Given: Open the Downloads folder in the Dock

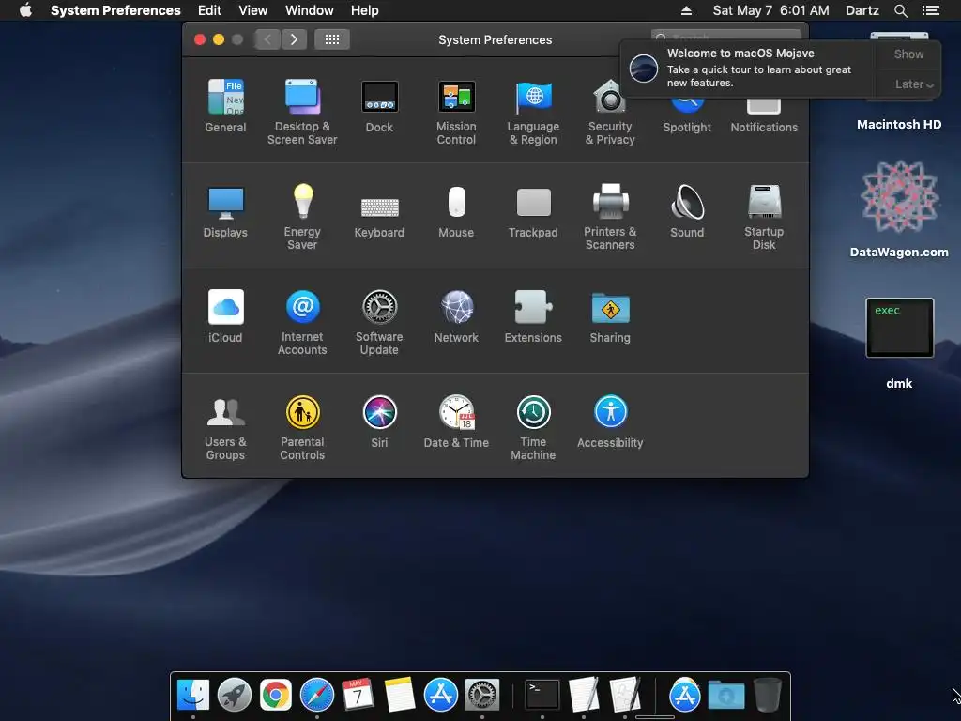Looking at the screenshot, I should pos(726,696).
